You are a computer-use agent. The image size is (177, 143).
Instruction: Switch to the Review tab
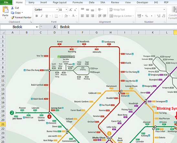(115, 2)
